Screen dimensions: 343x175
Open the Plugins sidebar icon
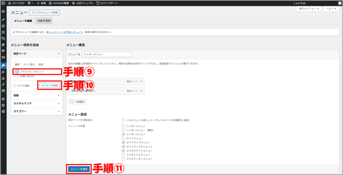(3, 71)
